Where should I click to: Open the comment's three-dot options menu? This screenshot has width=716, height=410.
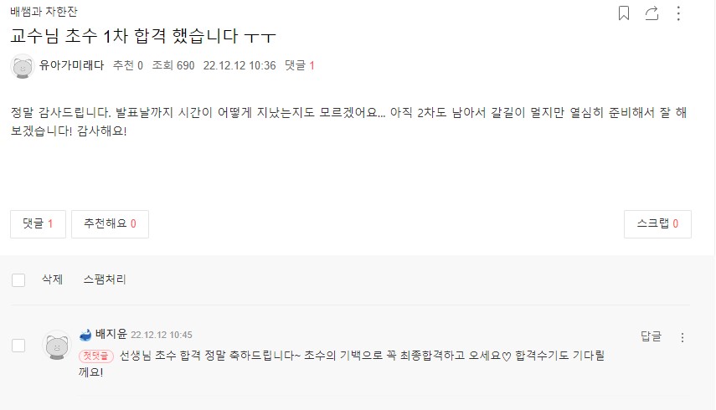click(682, 337)
